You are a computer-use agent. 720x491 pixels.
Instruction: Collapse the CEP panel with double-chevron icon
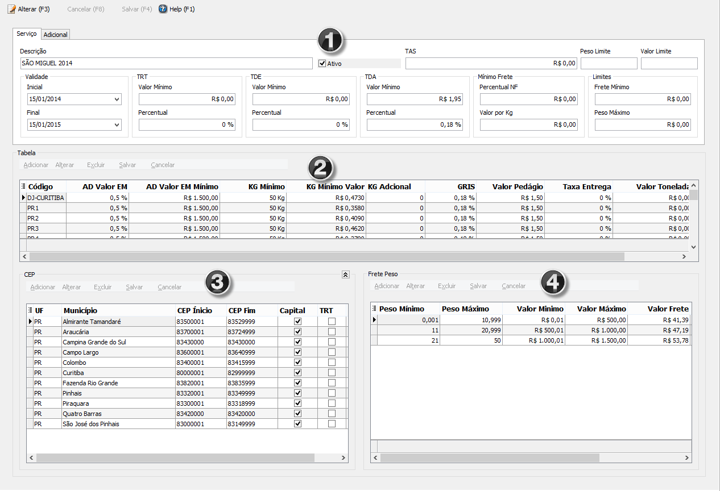click(x=345, y=274)
